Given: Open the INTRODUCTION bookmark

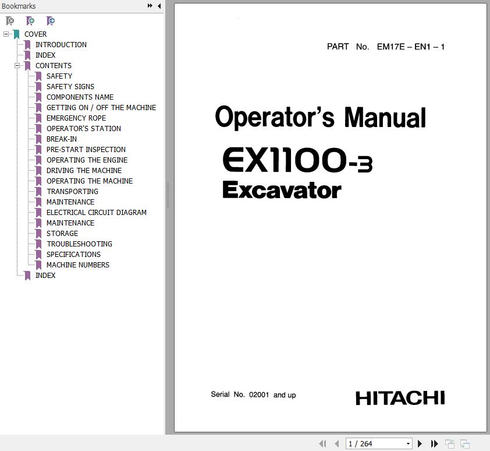Looking at the screenshot, I should click(61, 45).
